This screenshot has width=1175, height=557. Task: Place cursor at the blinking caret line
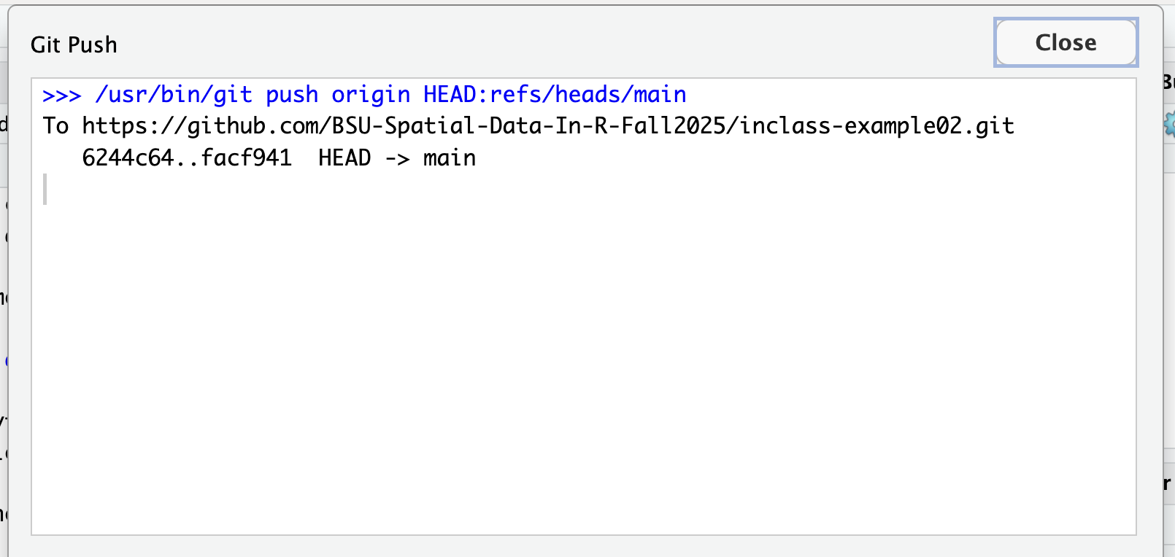tap(45, 190)
